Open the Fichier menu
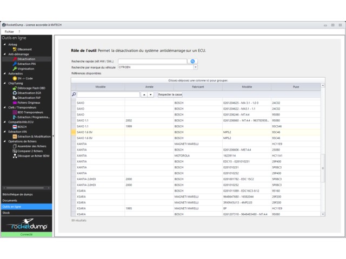Image resolution: width=346 pixels, height=259 pixels. pos(9,32)
